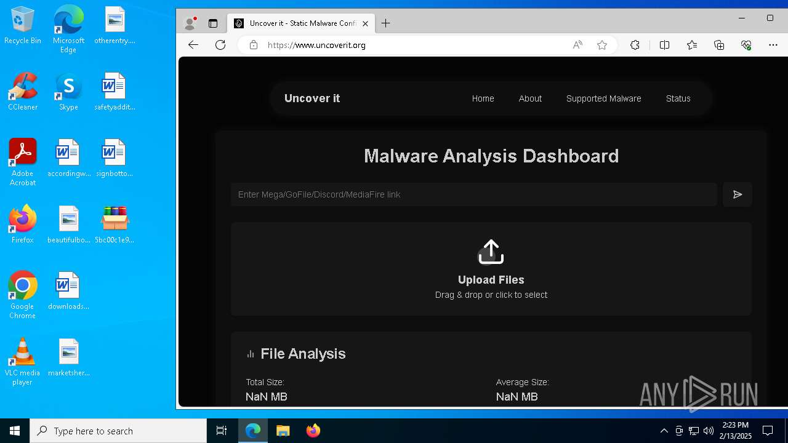Open Browser essentials heart icon

746,45
